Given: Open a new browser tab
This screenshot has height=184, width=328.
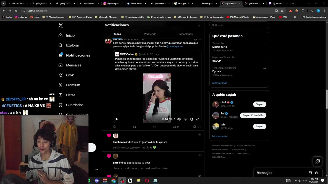Looking at the screenshot, I should [x=293, y=4].
